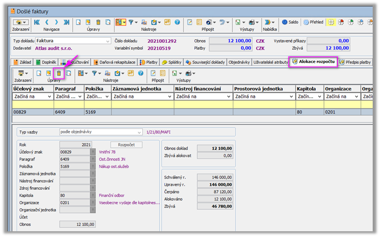Go to the first record in Navigace
The image size is (380, 237).
(37, 22)
